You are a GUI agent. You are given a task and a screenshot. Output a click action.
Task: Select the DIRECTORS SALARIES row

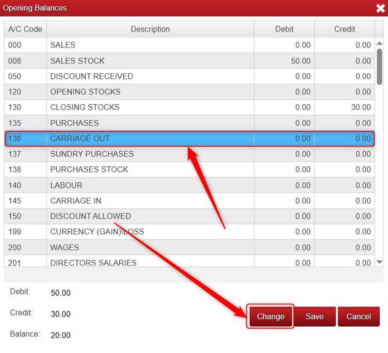click(x=189, y=261)
